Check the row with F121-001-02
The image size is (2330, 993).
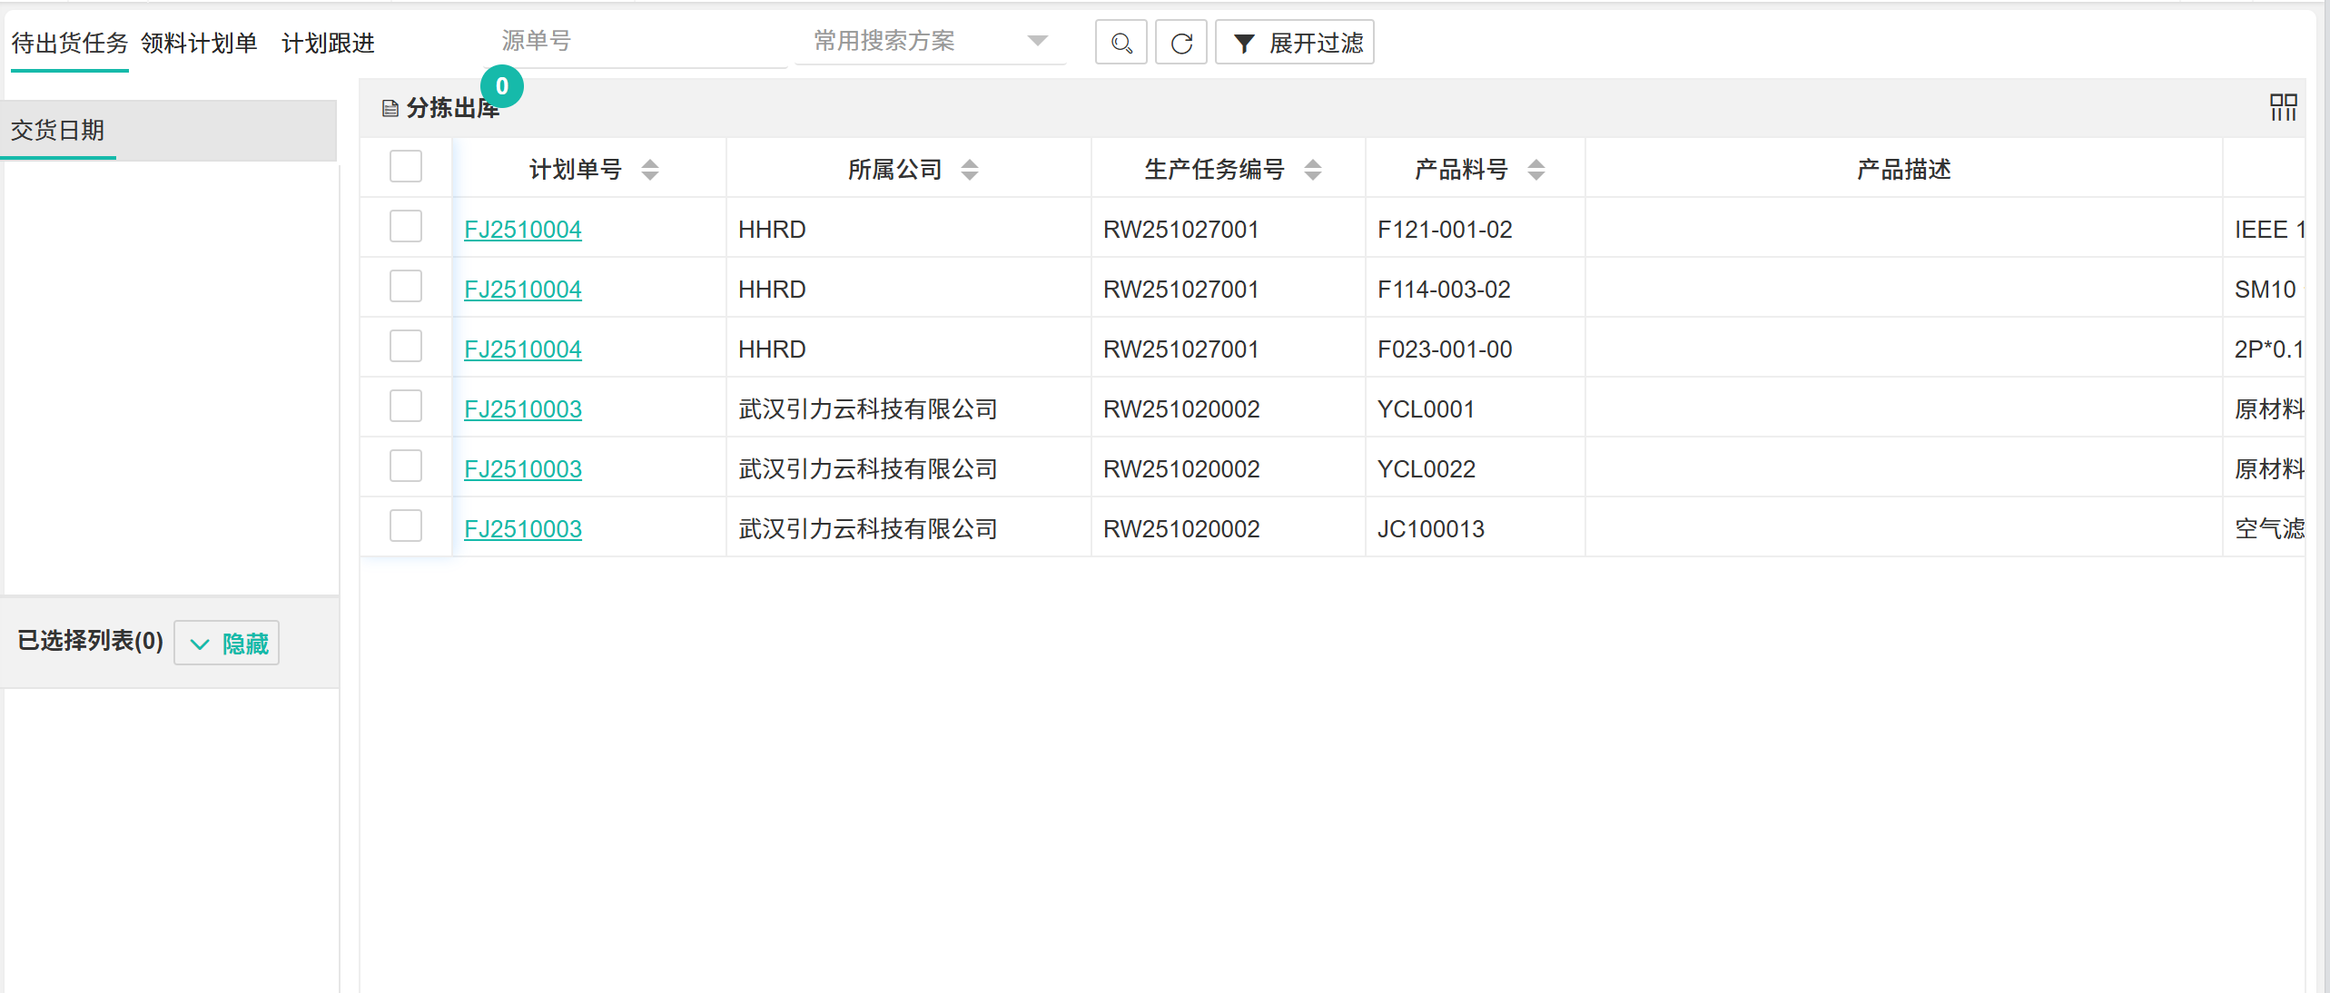(405, 227)
